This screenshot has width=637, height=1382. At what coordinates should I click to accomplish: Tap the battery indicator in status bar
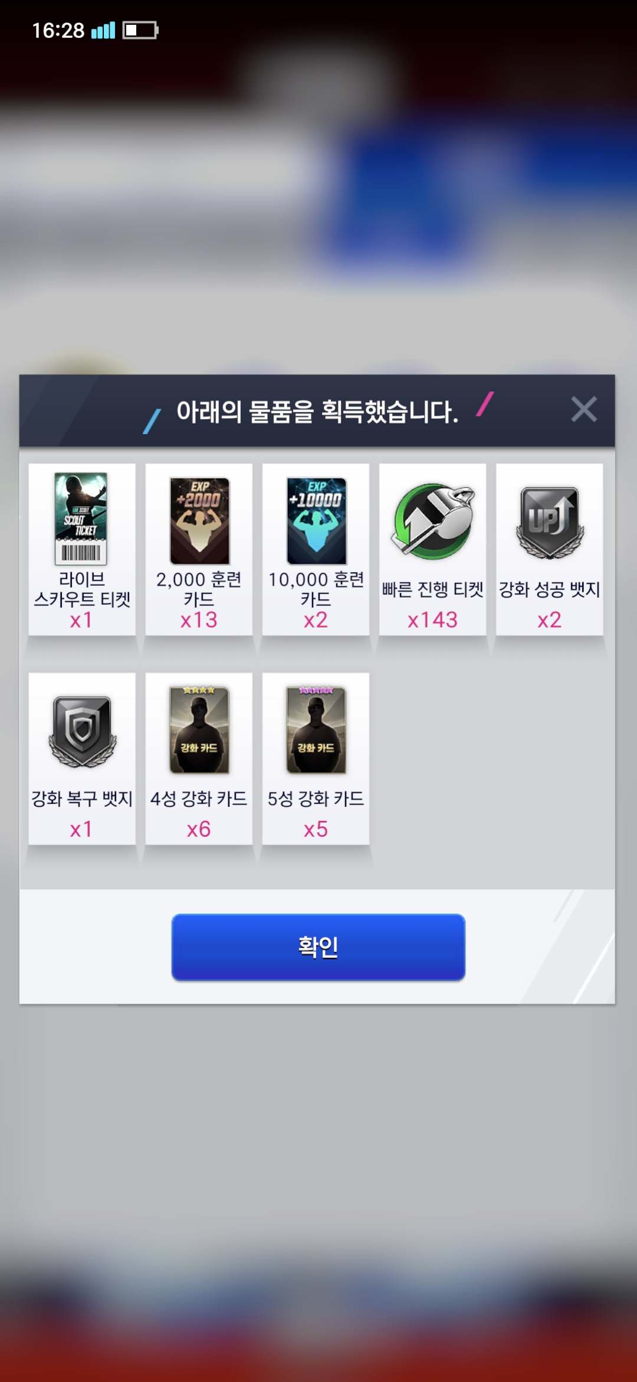click(140, 30)
